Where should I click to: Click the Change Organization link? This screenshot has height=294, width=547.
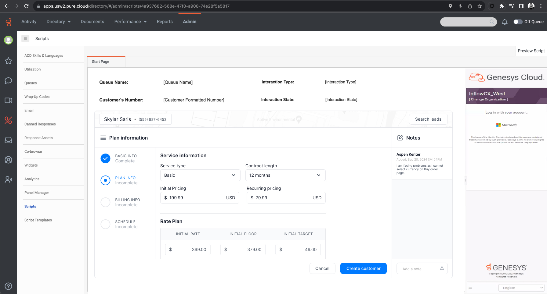tap(488, 99)
